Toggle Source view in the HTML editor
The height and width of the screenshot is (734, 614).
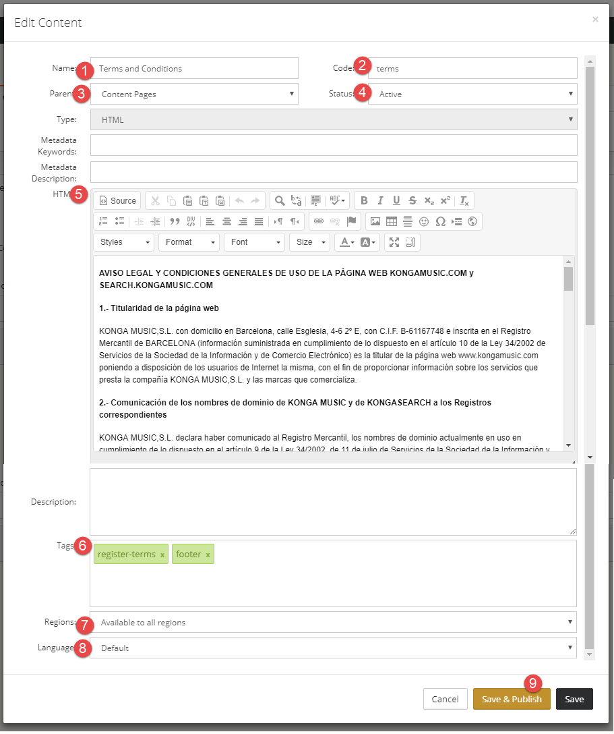(x=118, y=201)
